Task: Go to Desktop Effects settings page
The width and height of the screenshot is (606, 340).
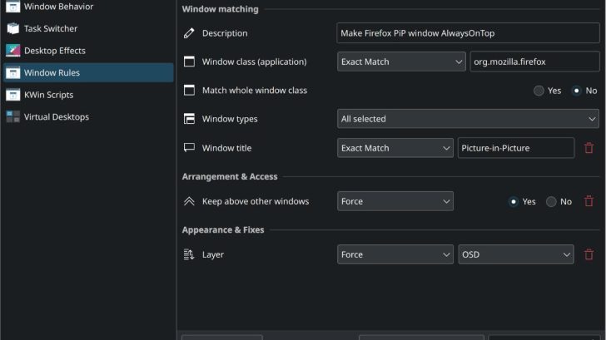Action: [54, 51]
